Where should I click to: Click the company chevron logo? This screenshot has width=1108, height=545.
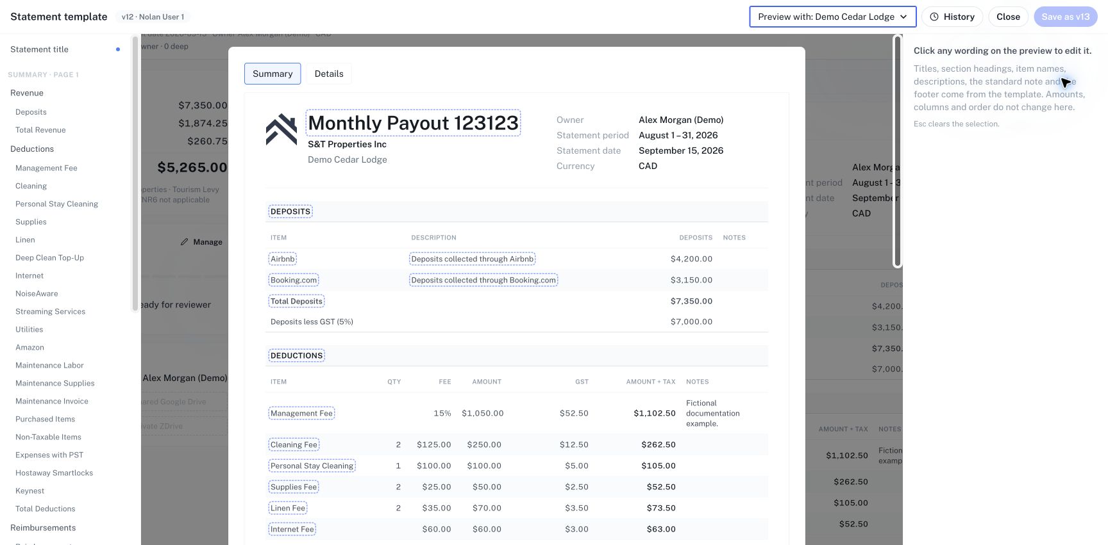tap(281, 129)
